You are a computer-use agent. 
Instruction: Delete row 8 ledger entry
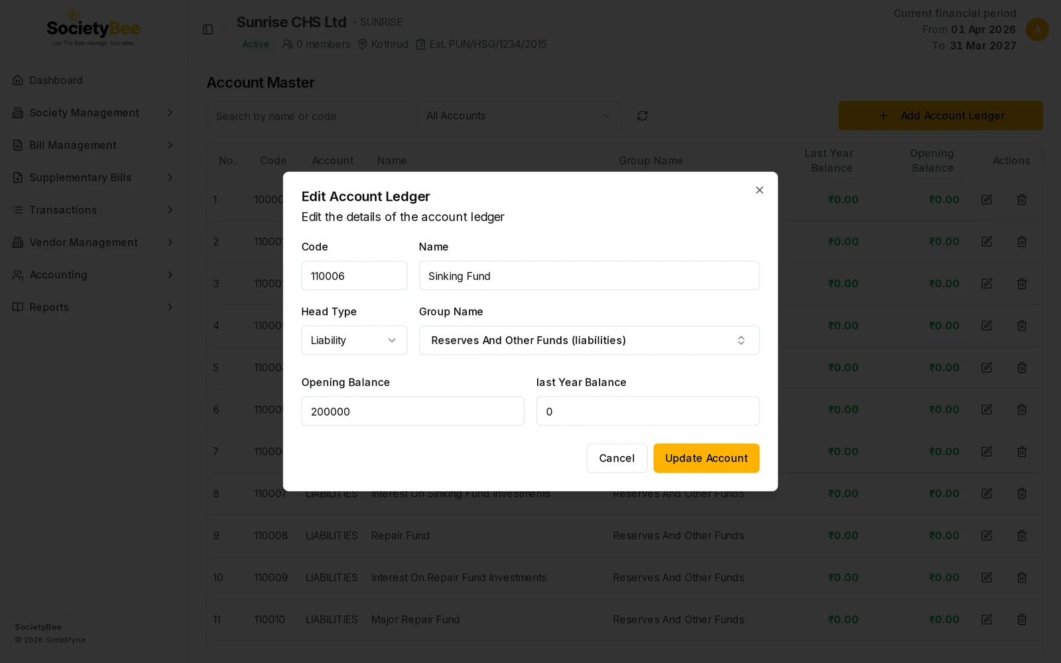pos(1022,493)
